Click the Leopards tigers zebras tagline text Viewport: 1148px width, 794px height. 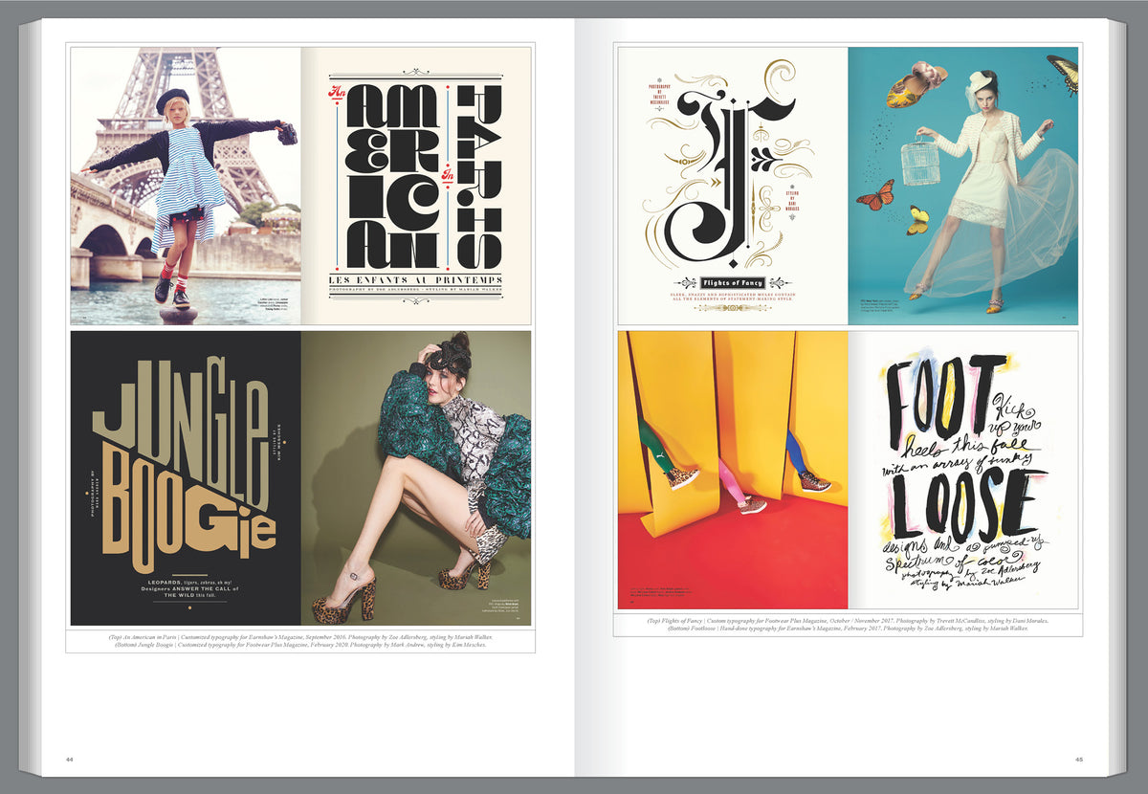point(186,587)
